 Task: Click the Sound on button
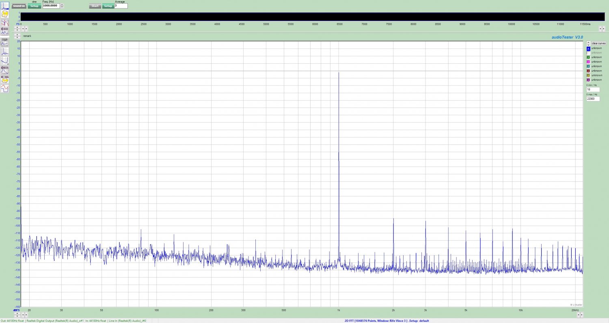(x=19, y=6)
